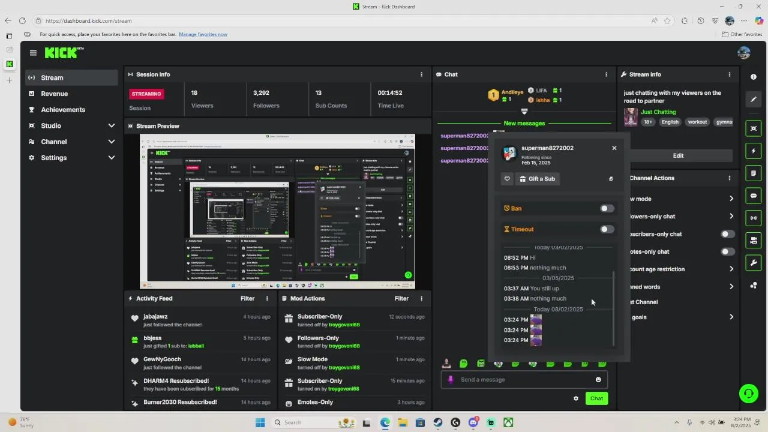The width and height of the screenshot is (768, 432).
Task: Close the superman8272002 user card
Action: coord(614,148)
